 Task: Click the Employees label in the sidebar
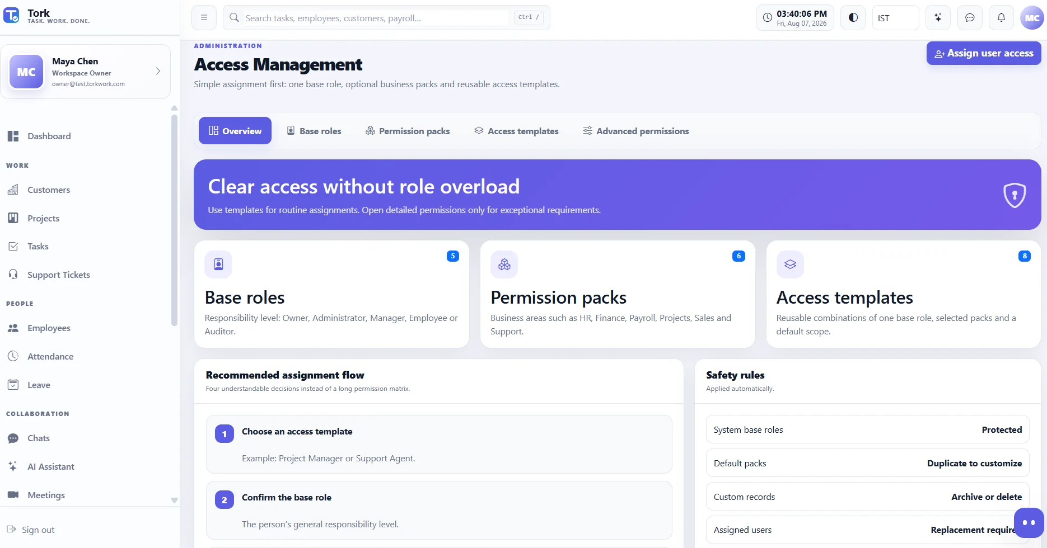point(49,328)
